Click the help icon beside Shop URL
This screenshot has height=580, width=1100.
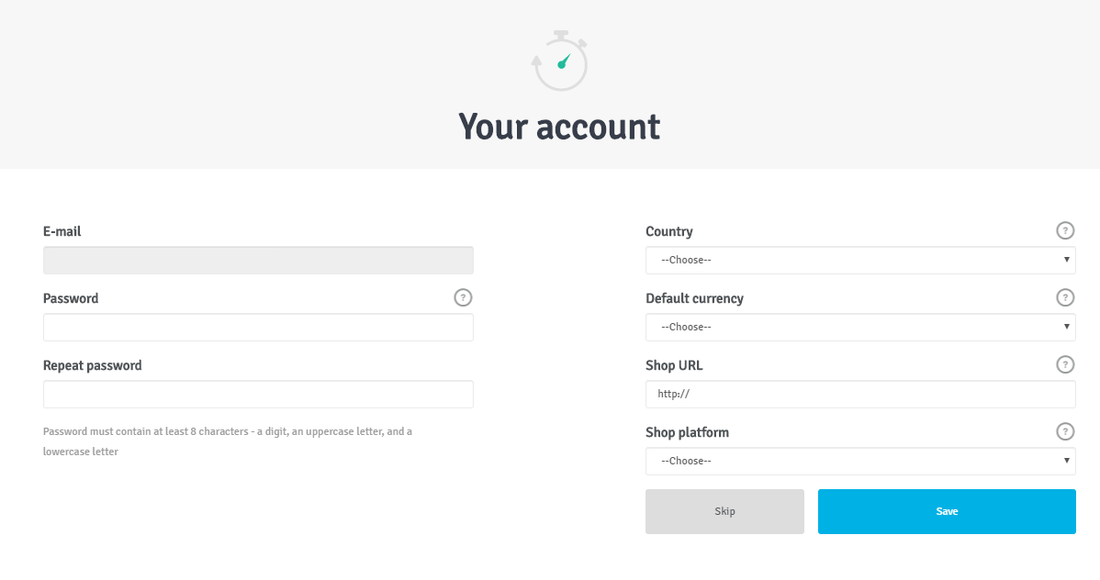point(1065,364)
